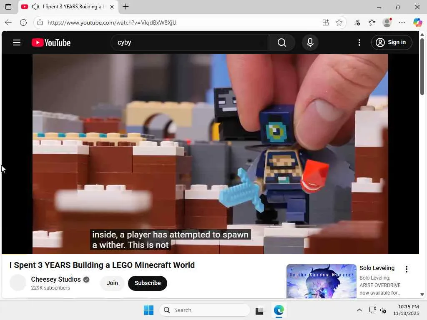Open the browser profile avatar
Viewport: 427px width, 320px height.
[387, 22]
